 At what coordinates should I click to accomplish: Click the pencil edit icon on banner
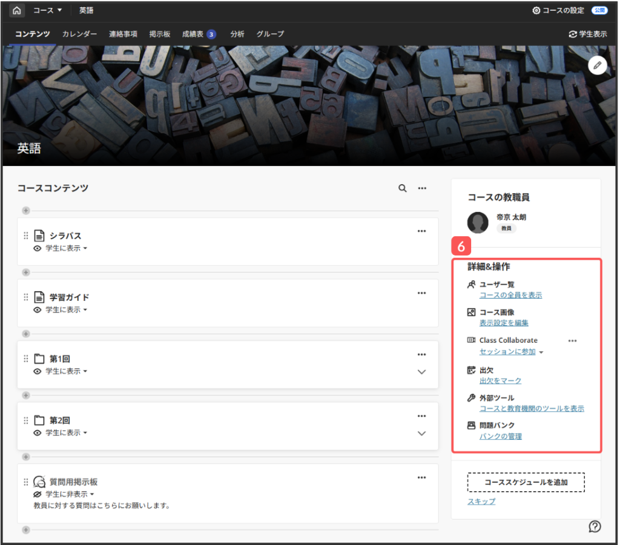tap(597, 65)
